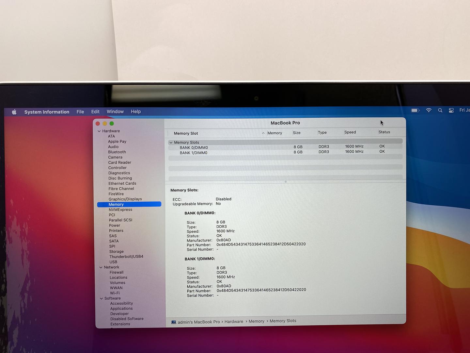Select Disabled Software in sidebar
Viewport: 470px width, 353px height.
[x=127, y=319]
